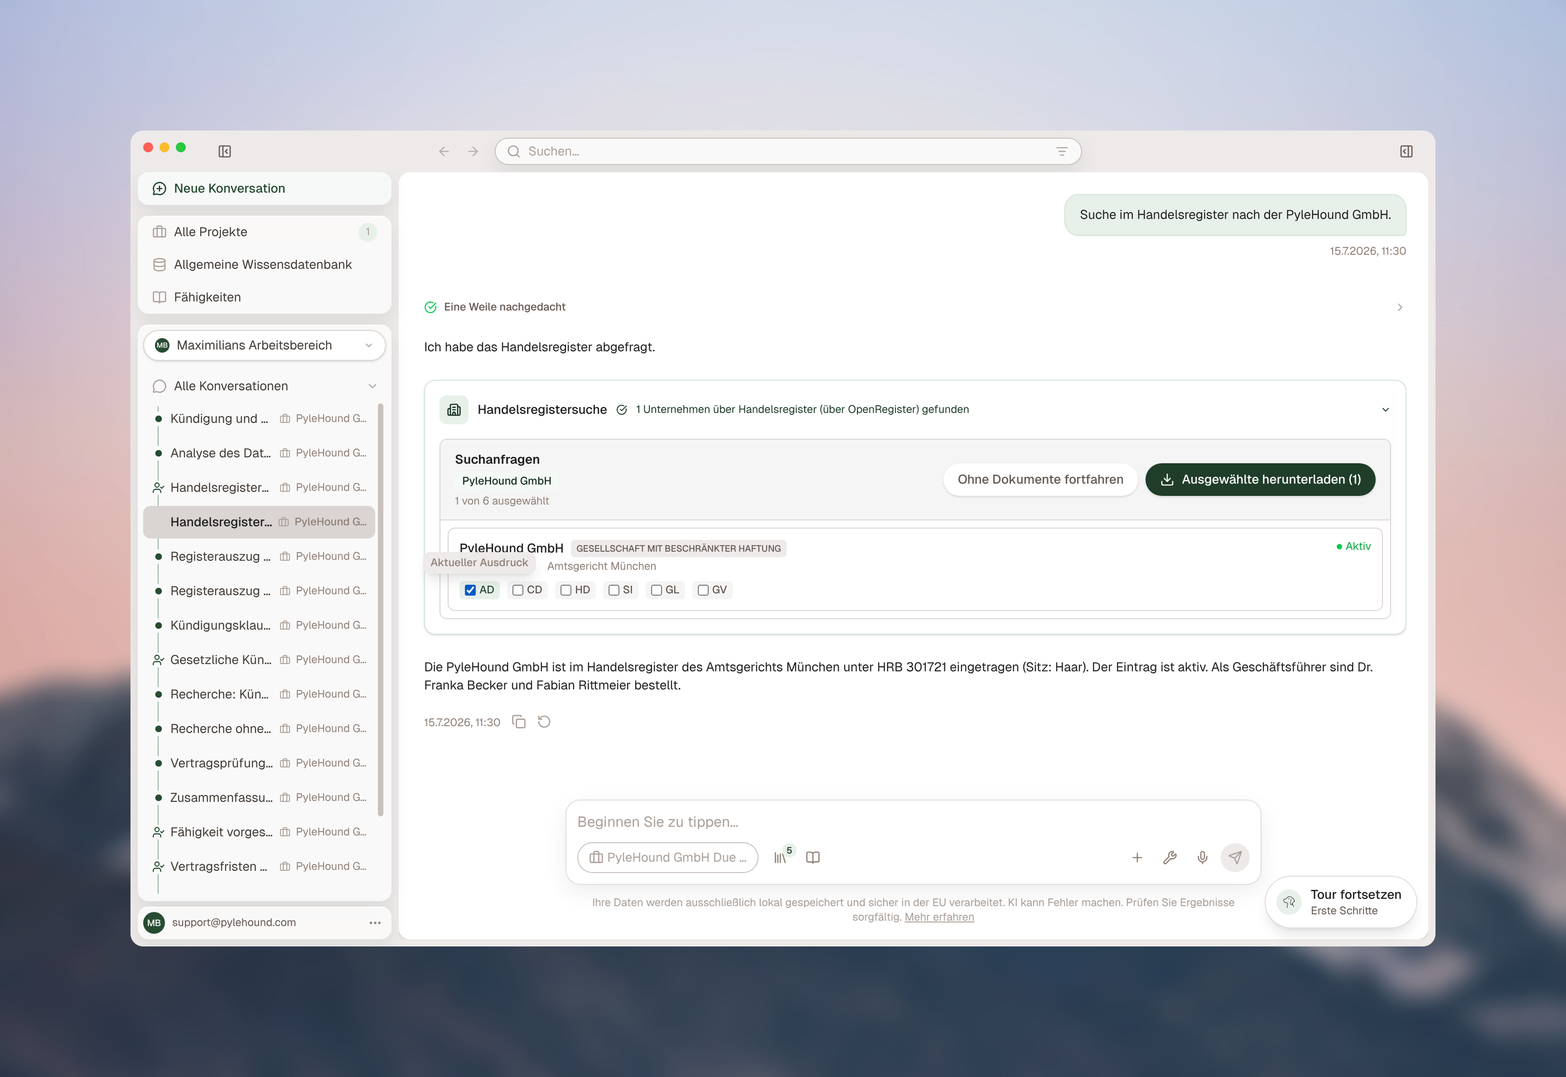This screenshot has width=1566, height=1077.
Task: Open the Mehr erfahren link
Action: tap(939, 917)
